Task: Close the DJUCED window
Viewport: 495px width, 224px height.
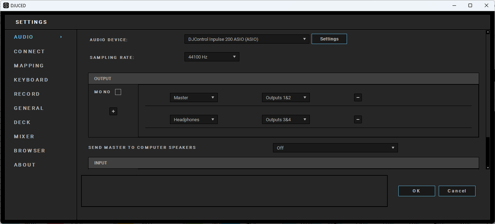Action: point(486,5)
